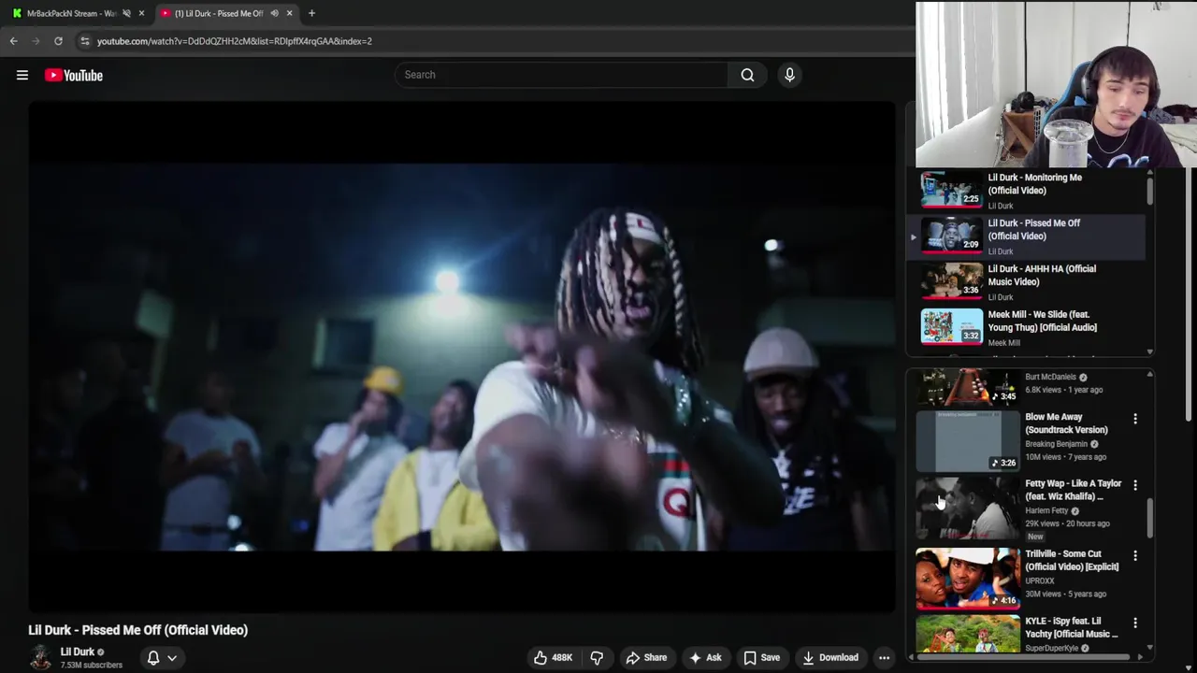
Task: Share the video
Action: point(646,658)
